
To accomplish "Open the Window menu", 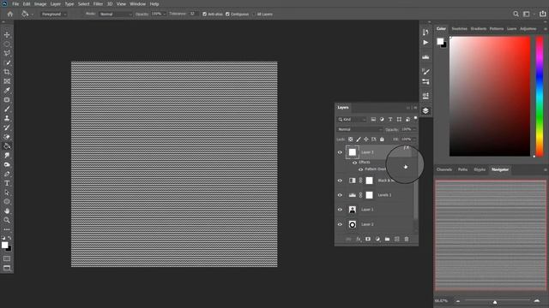I will pos(137,3).
